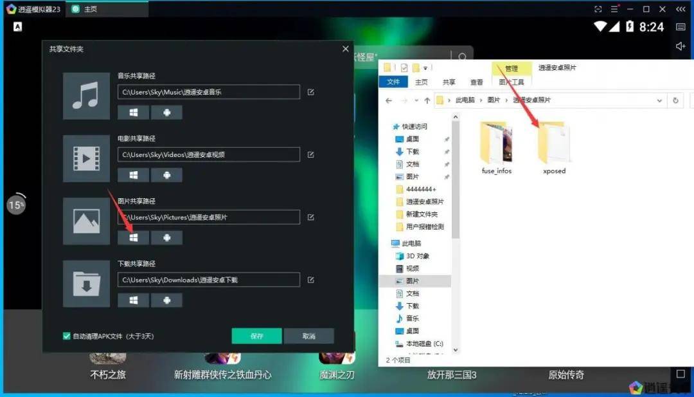Viewport: 694px width, 397px height.
Task: Refresh the Explorer folder view
Action: coord(675,100)
